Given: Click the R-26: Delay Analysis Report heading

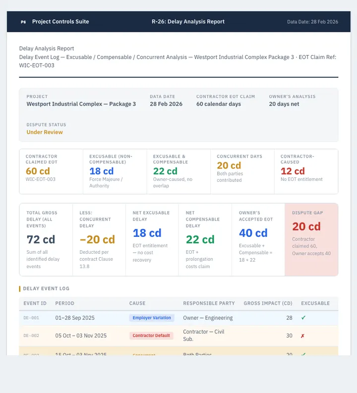Looking at the screenshot, I should (188, 21).
